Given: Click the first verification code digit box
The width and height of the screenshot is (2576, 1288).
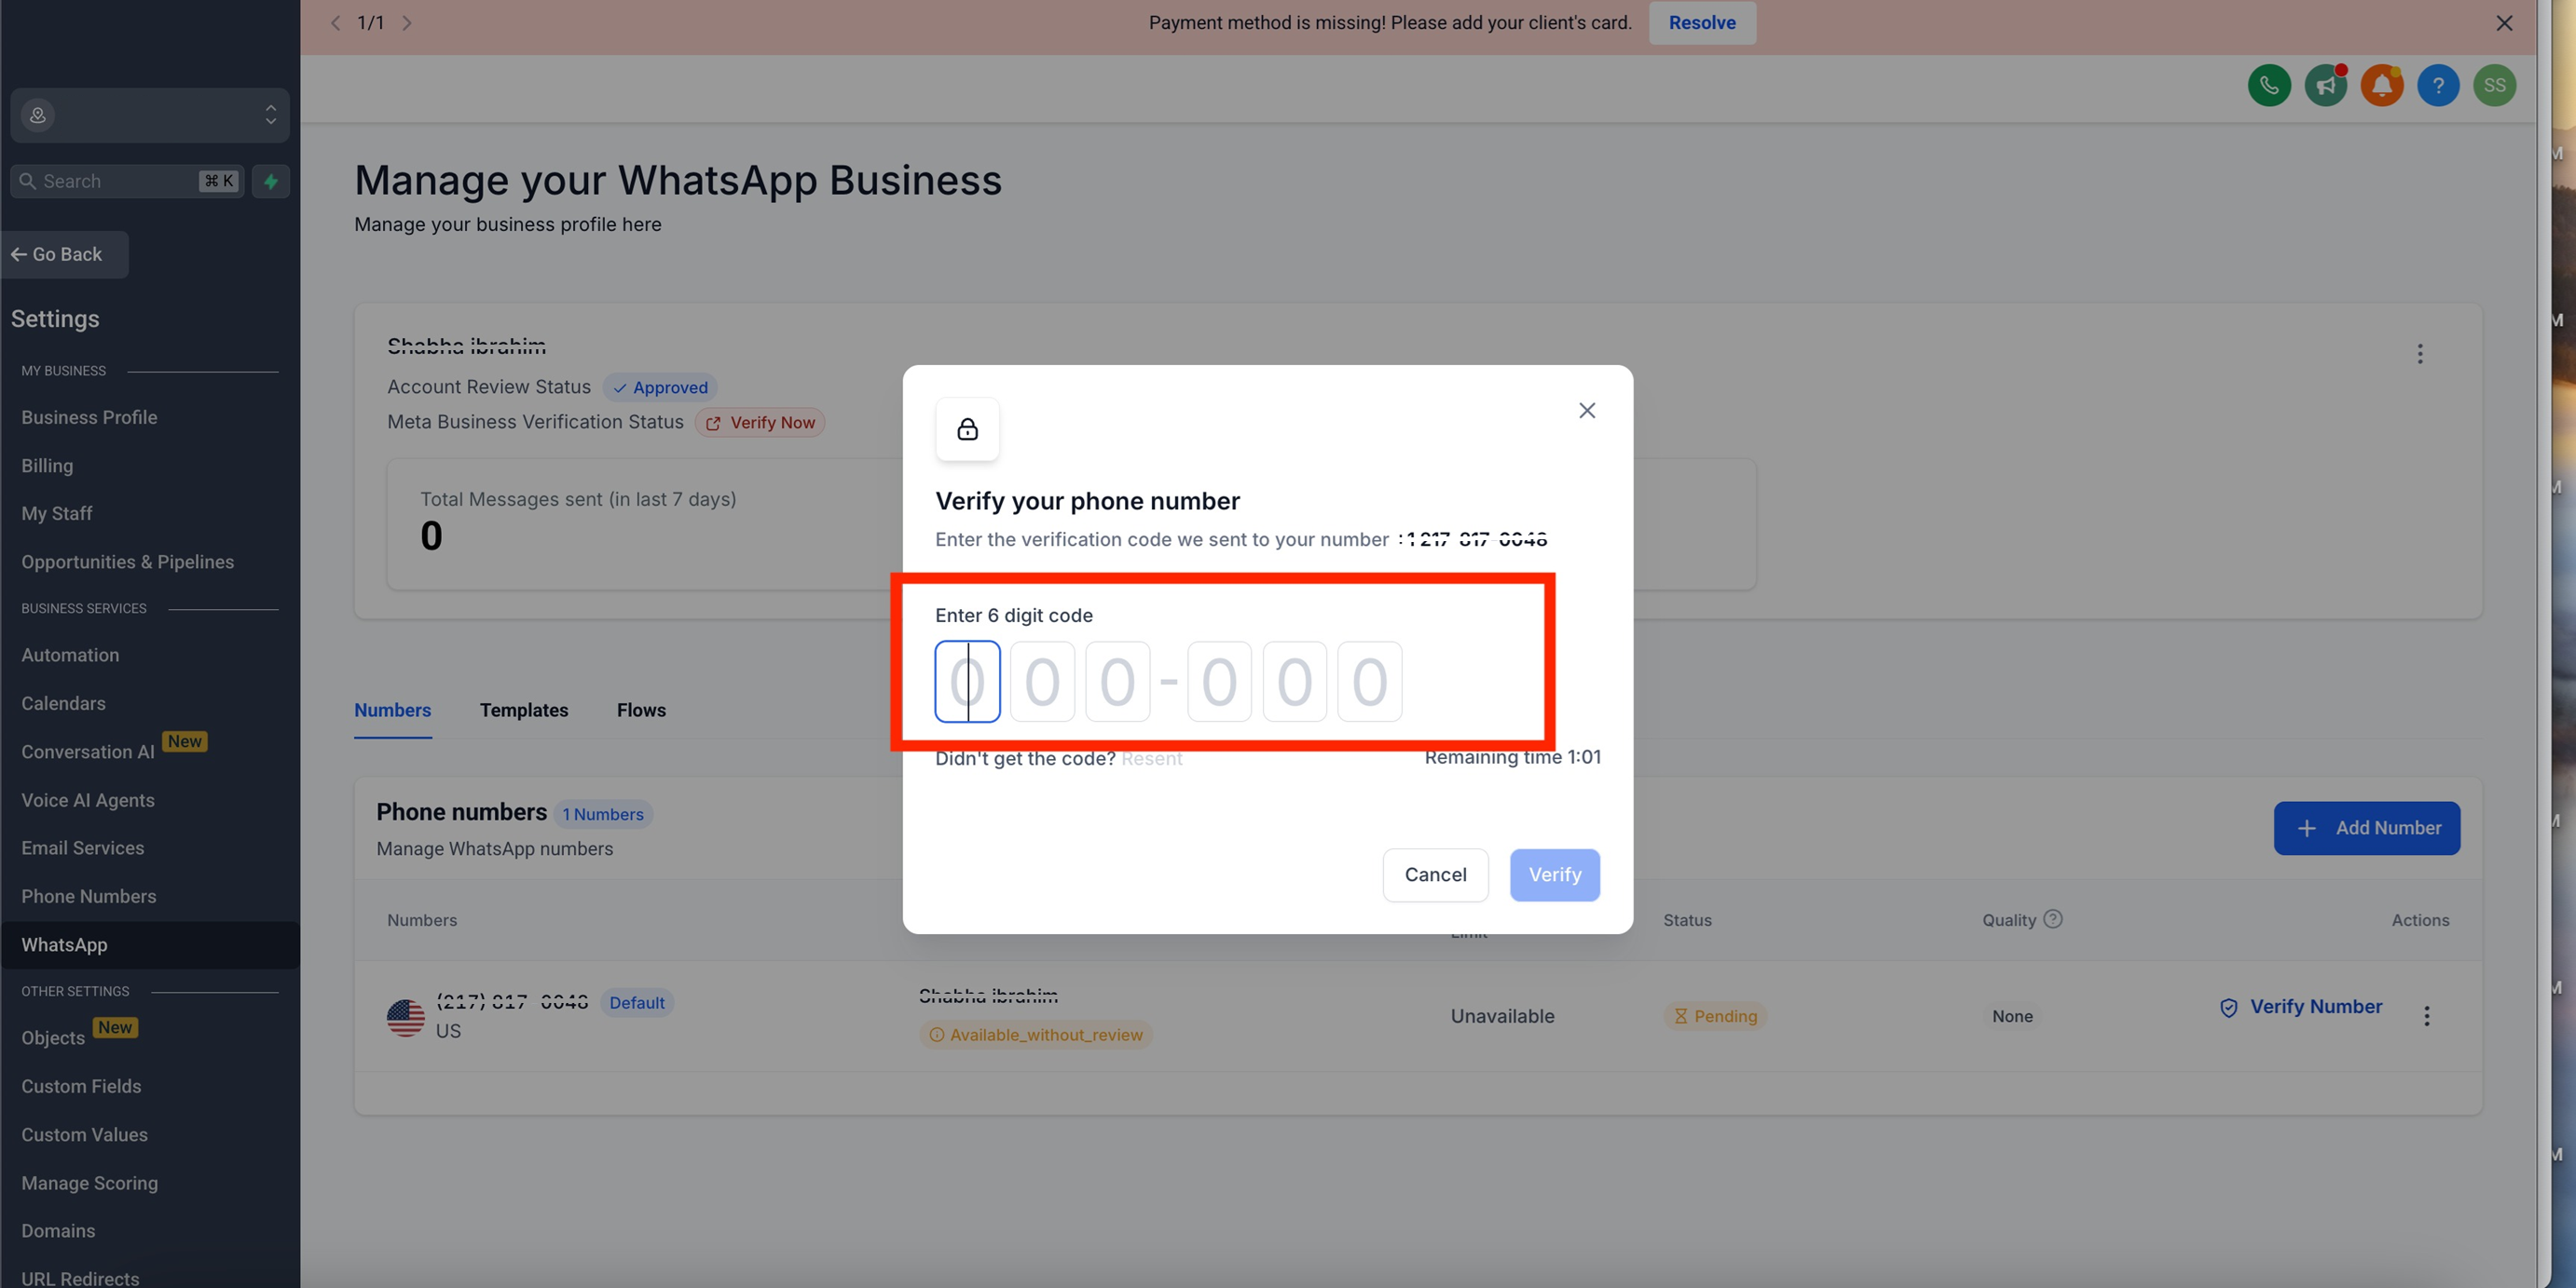Looking at the screenshot, I should click(x=966, y=682).
